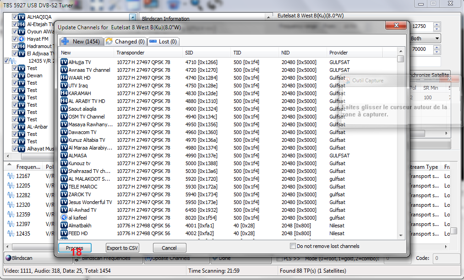The height and width of the screenshot is (280, 464).
Task: Toggle the Alhayat Mus channel checkbox
Action: tap(15, 148)
